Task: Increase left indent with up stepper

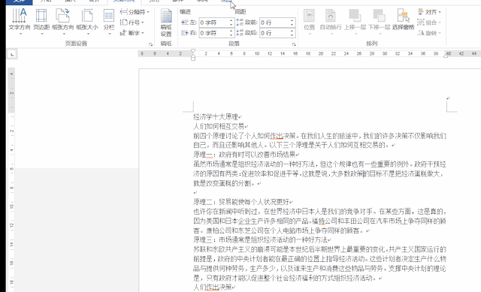Action: [231, 20]
